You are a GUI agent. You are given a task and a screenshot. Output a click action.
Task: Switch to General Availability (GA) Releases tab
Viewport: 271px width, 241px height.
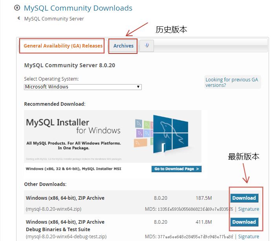(63, 46)
